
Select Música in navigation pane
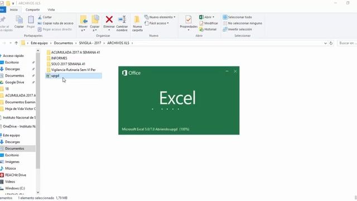tap(11, 168)
